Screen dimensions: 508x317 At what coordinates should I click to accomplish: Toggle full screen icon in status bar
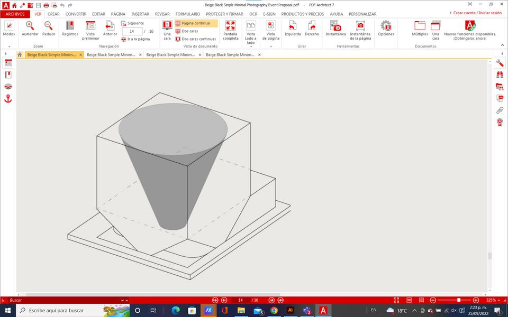(x=396, y=300)
